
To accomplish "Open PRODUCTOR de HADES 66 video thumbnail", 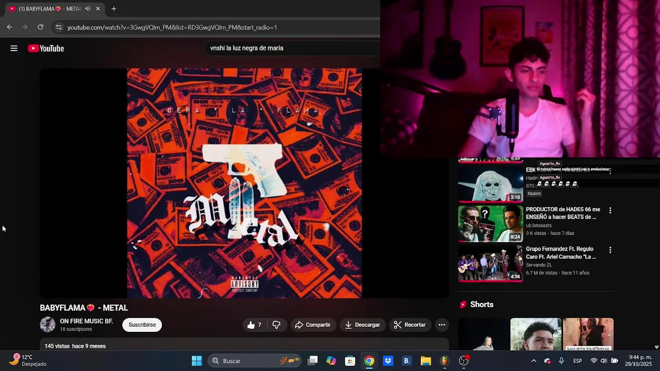I will coord(490,224).
